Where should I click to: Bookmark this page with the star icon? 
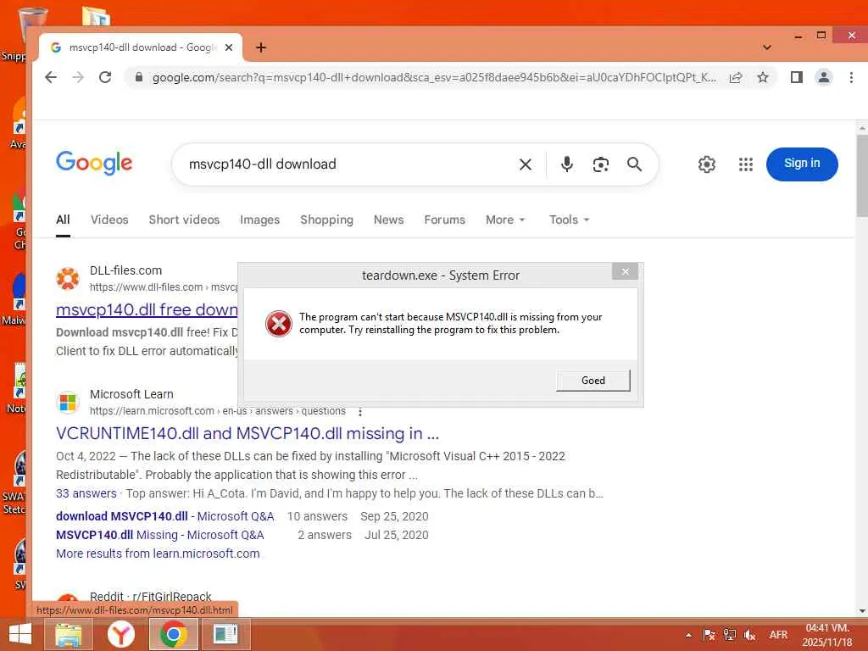(x=763, y=77)
